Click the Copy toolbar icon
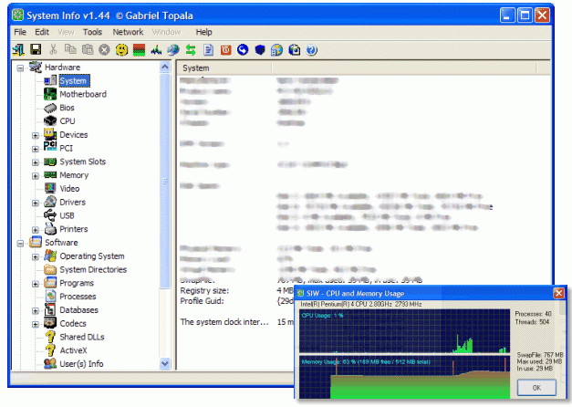Image resolution: width=572 pixels, height=407 pixels. [x=70, y=49]
